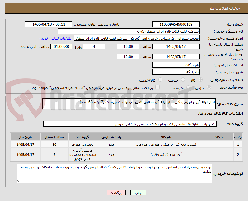Click the نام دستگاه خریدار field
Screen dimensions: 248x201
coord(129,31)
